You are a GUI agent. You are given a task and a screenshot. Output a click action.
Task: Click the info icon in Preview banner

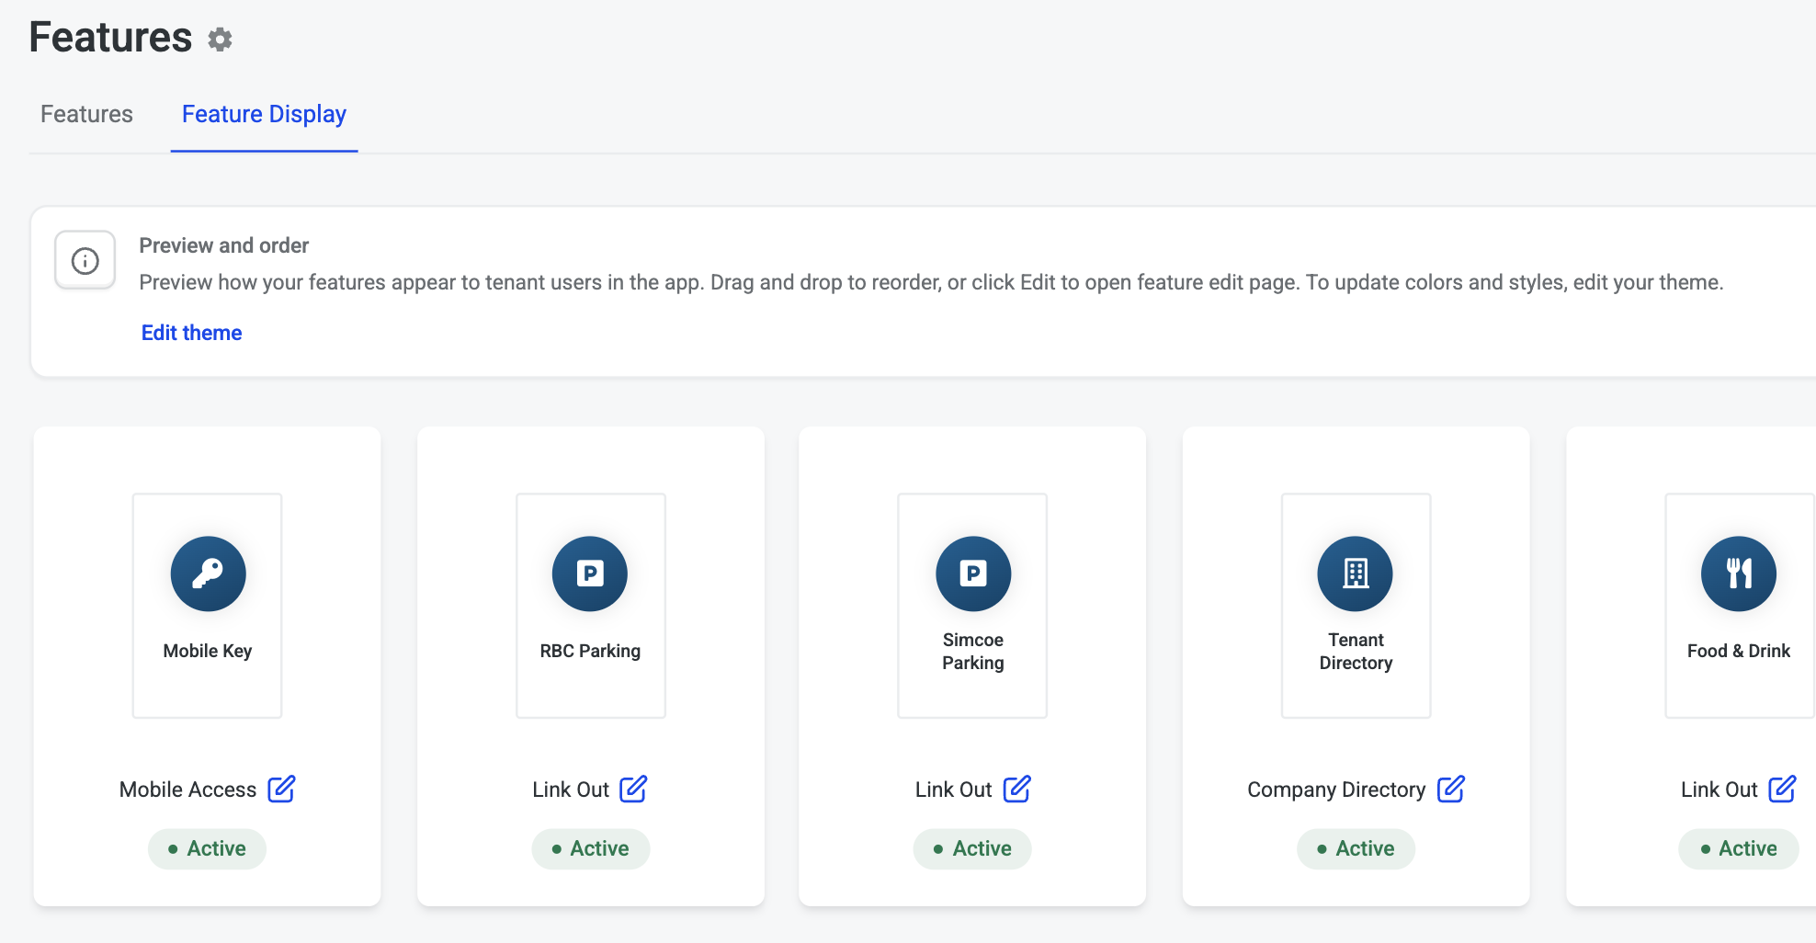tap(85, 261)
